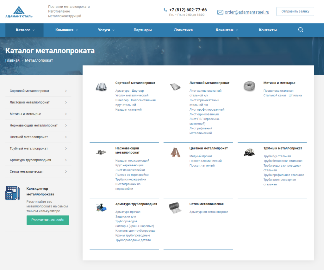324x270 pixels.
Task: Open Трубный металлопрокат category heading
Action: point(283,148)
